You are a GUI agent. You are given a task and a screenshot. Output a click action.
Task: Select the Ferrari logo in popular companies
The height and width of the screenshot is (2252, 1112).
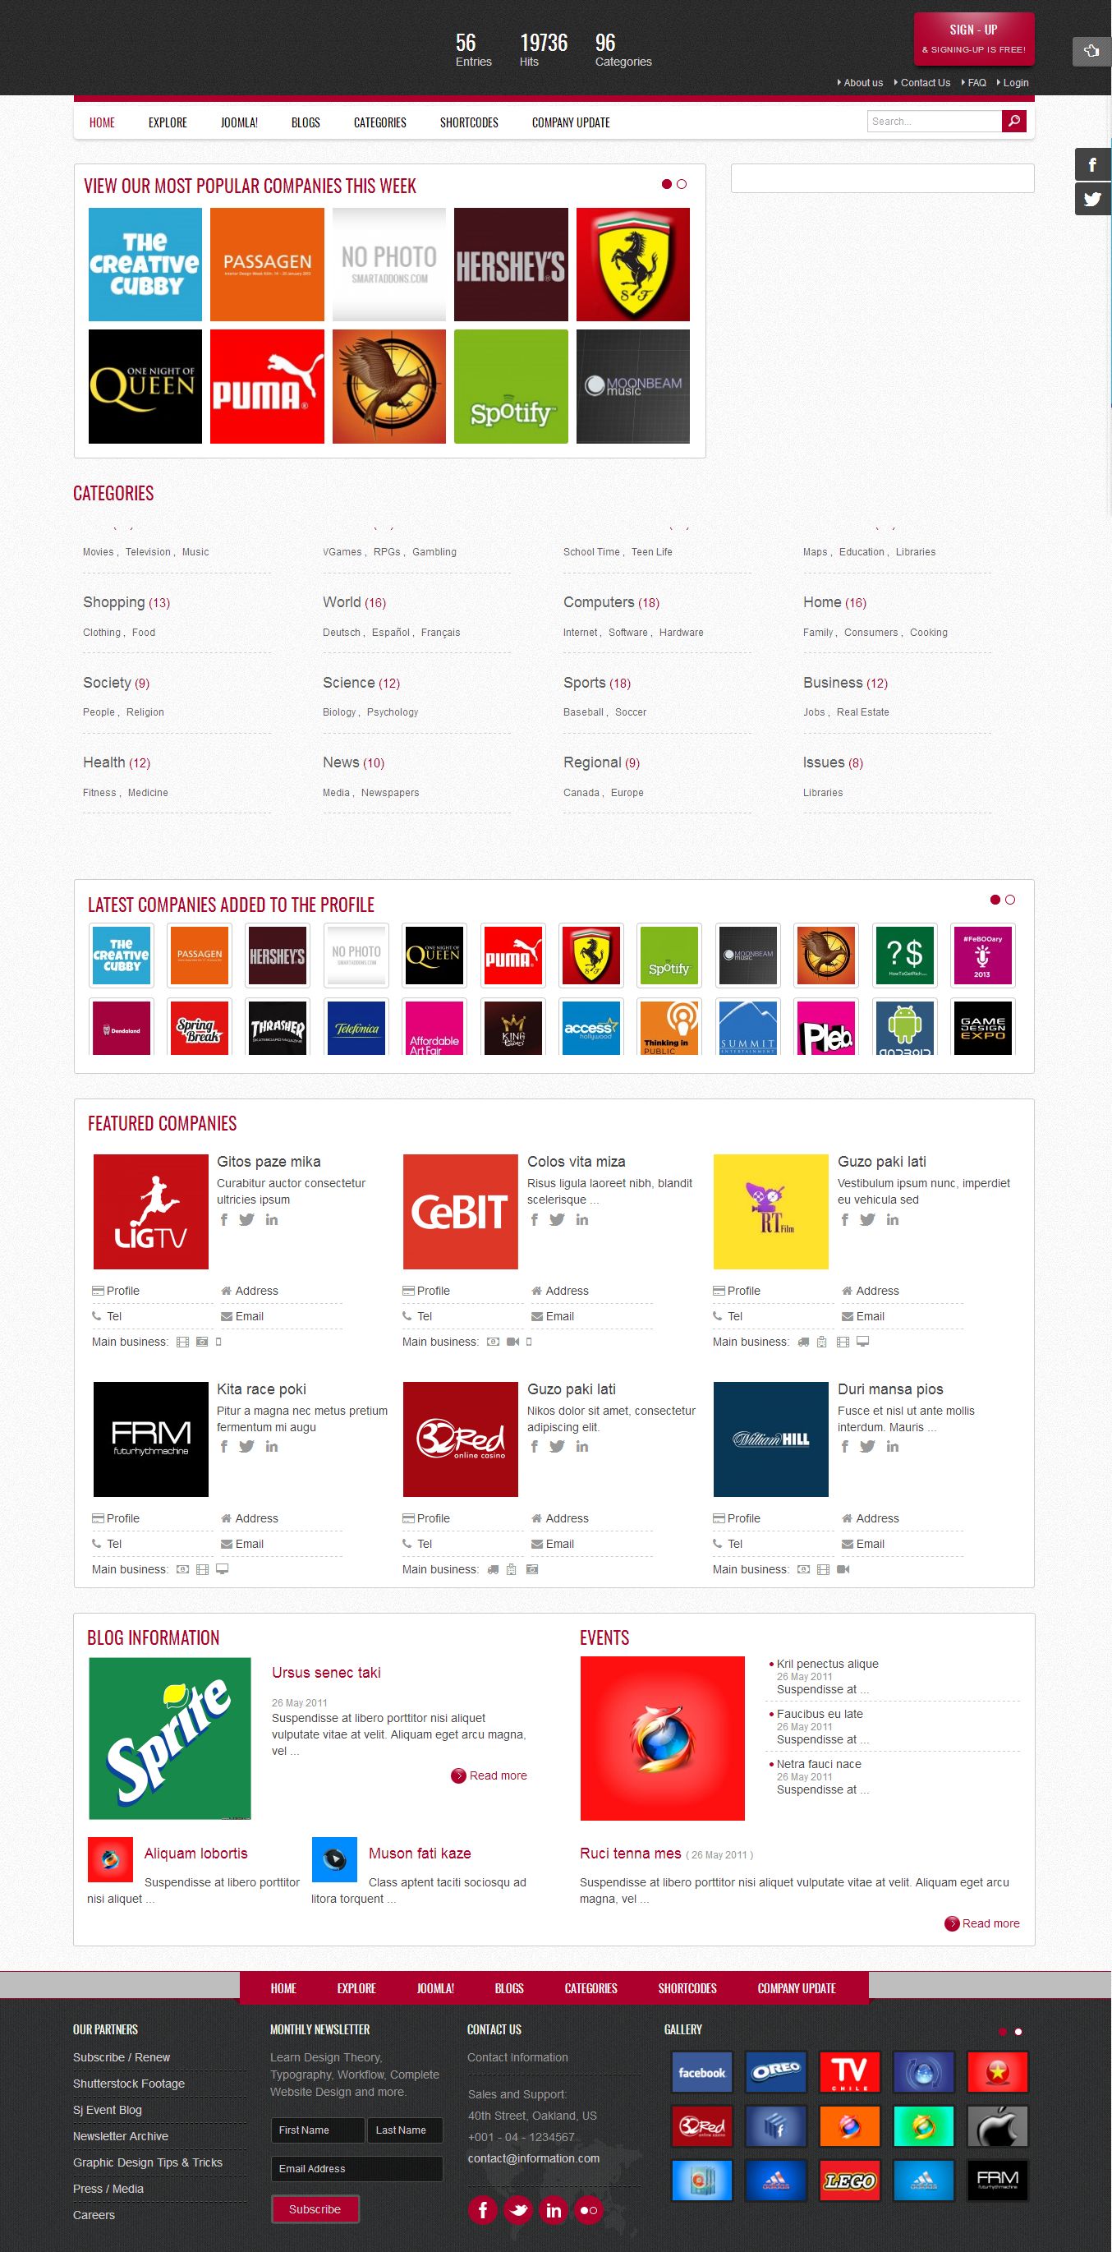click(x=633, y=264)
